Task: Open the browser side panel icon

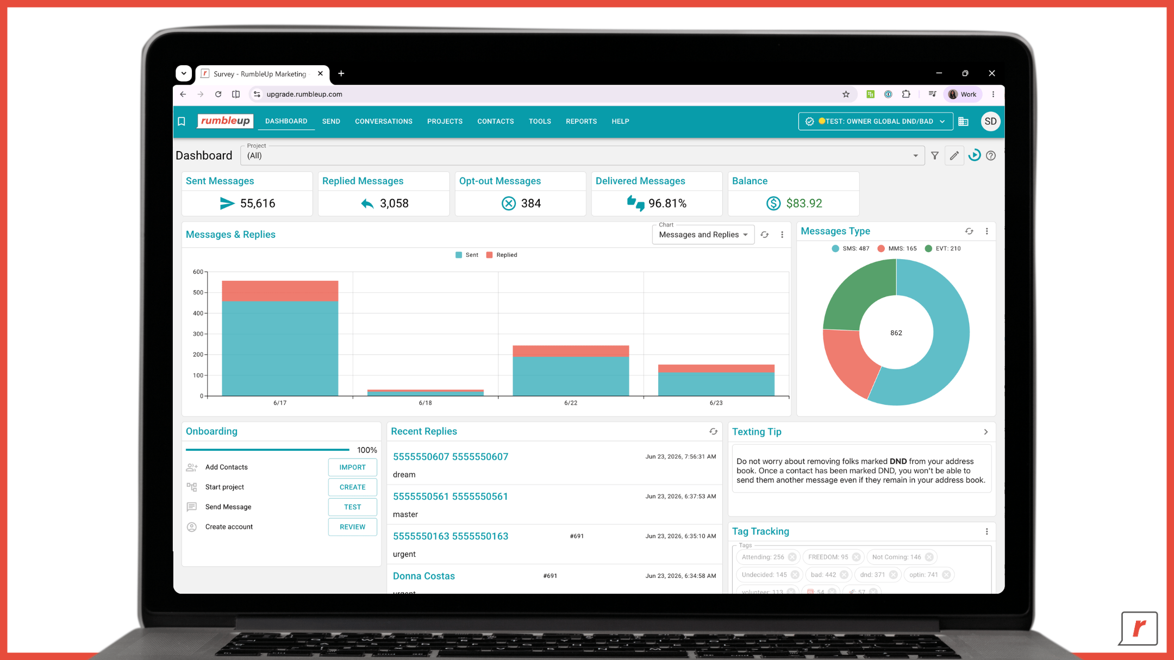Action: pyautogui.click(x=236, y=95)
